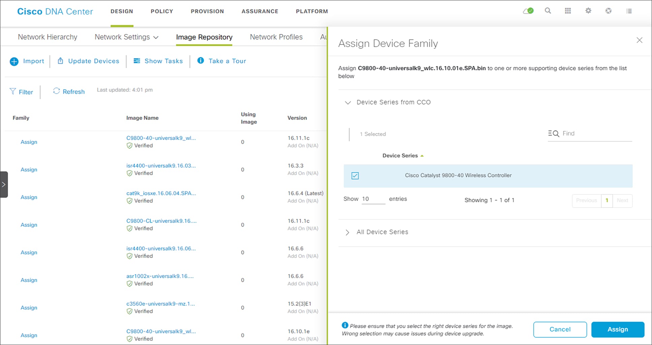Uncheck Cisco Catalyst 9800-40 Wireless Controller checkbox
Image resolution: width=652 pixels, height=345 pixels.
[355, 176]
